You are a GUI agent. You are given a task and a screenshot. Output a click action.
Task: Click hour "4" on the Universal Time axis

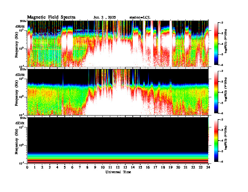(57, 168)
